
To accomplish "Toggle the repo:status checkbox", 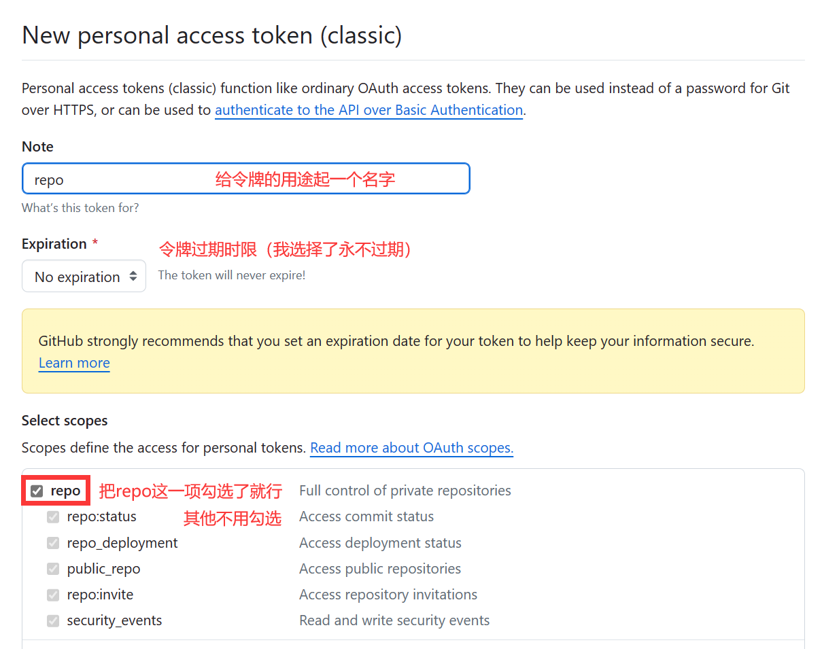I will [53, 517].
